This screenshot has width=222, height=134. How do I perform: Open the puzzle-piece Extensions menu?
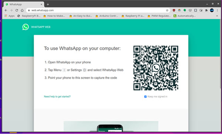pyautogui.click(x=206, y=10)
